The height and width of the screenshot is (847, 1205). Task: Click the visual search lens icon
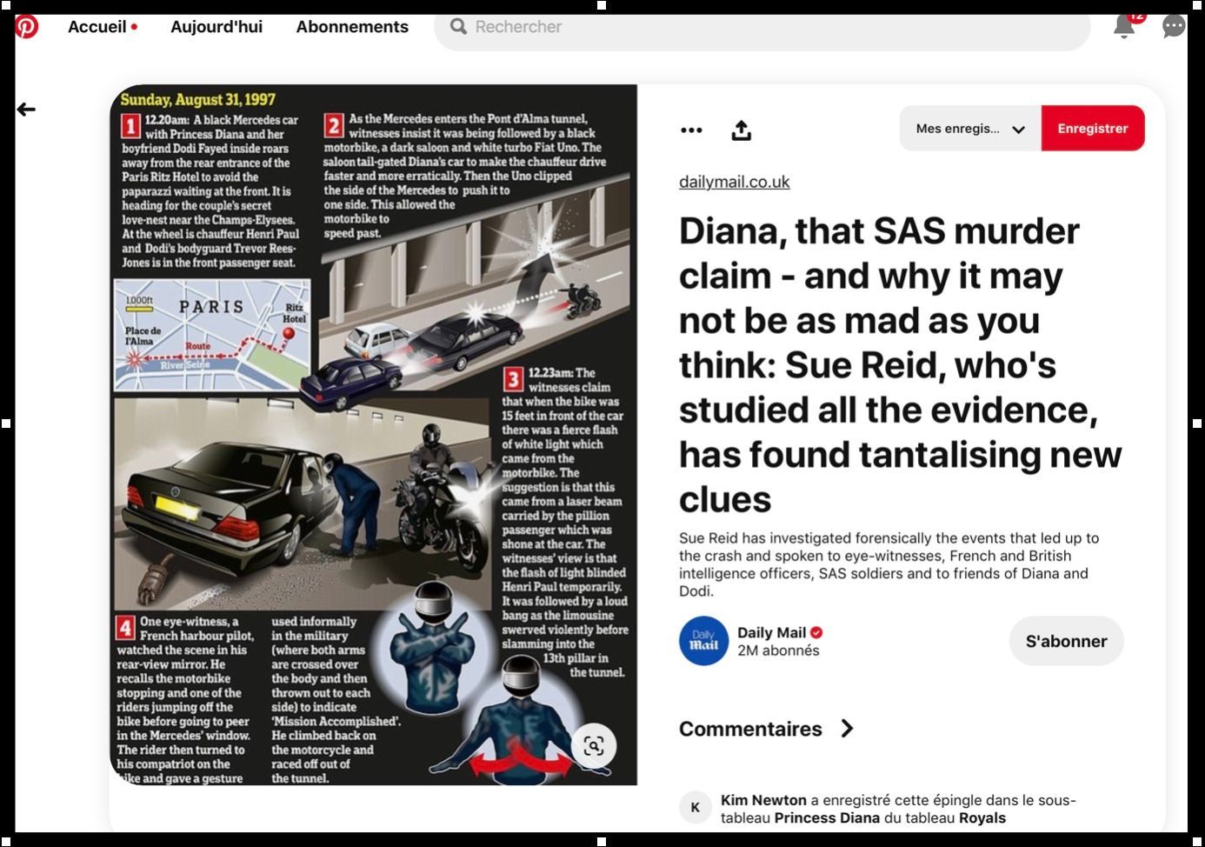click(594, 746)
